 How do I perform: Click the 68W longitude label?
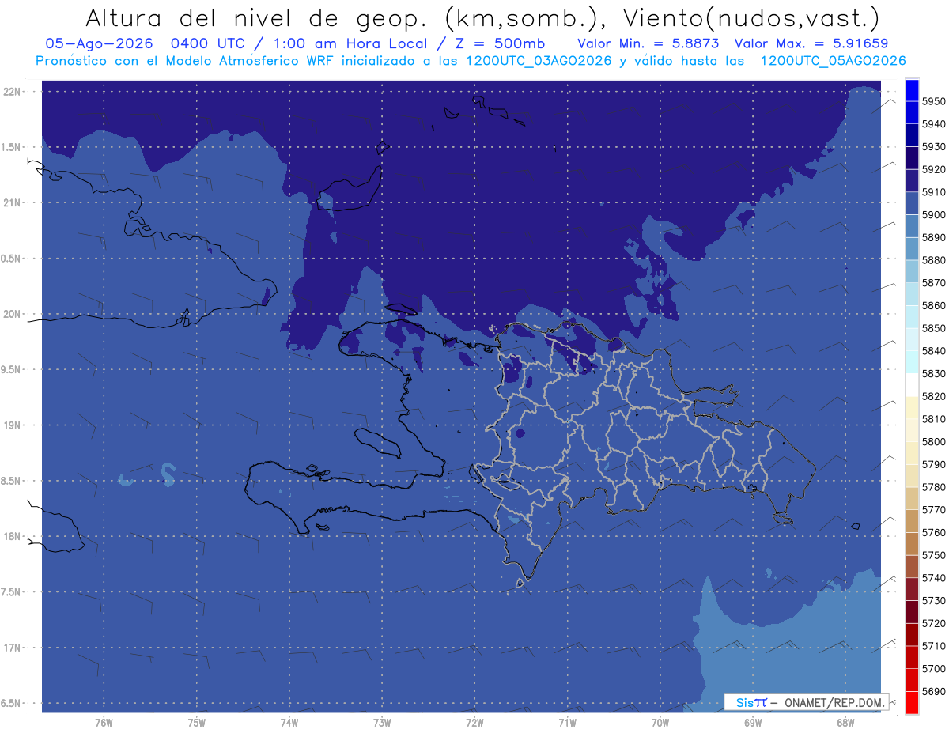pyautogui.click(x=845, y=722)
